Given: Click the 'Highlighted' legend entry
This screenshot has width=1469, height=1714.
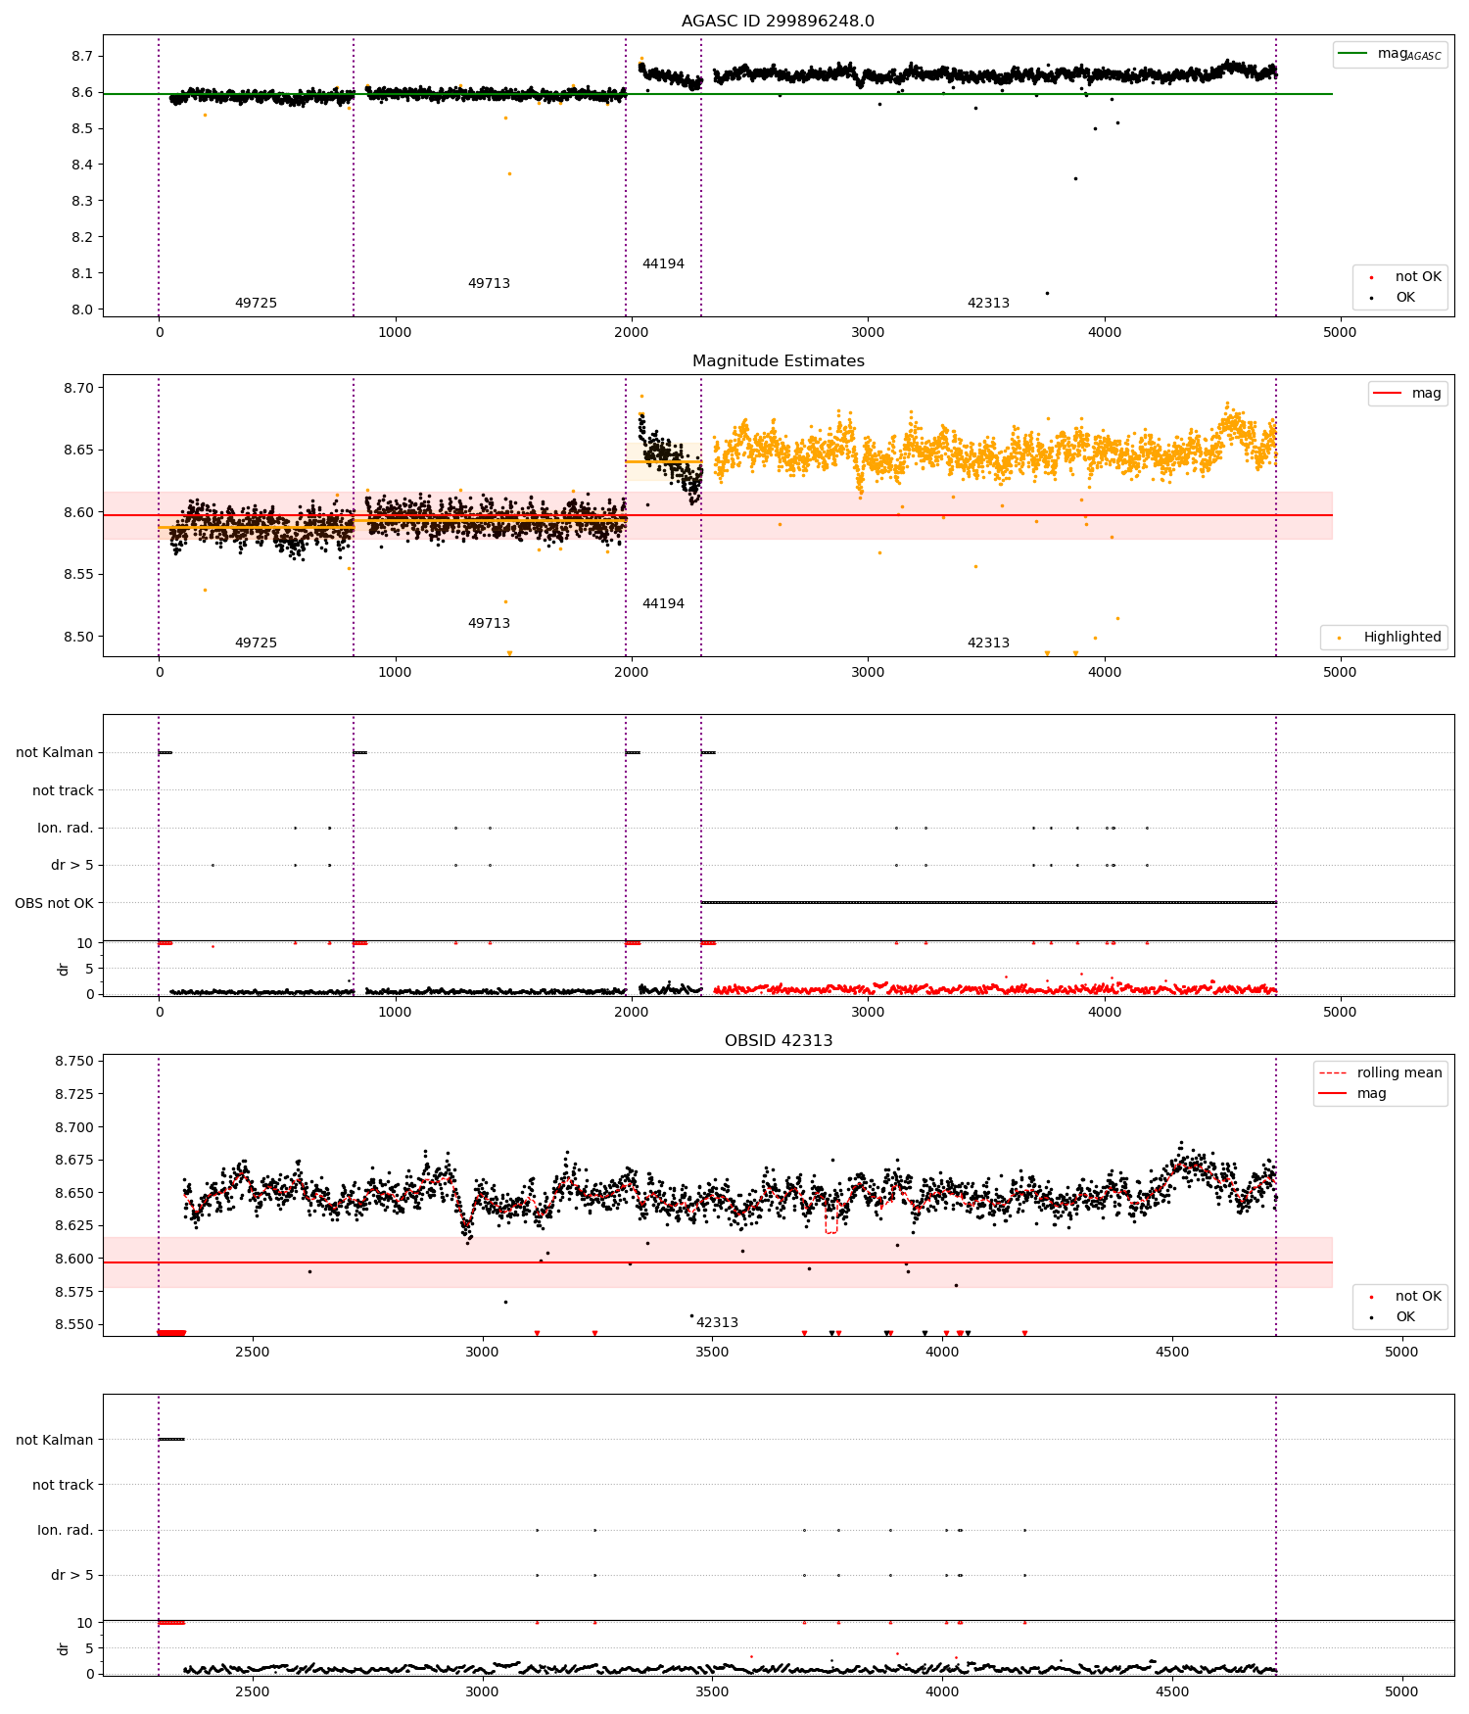Looking at the screenshot, I should [1384, 637].
